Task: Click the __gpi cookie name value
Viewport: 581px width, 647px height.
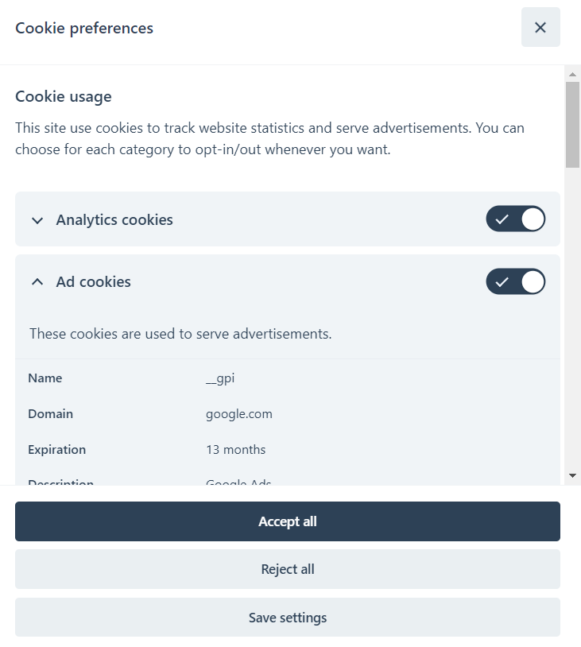Action: [220, 378]
